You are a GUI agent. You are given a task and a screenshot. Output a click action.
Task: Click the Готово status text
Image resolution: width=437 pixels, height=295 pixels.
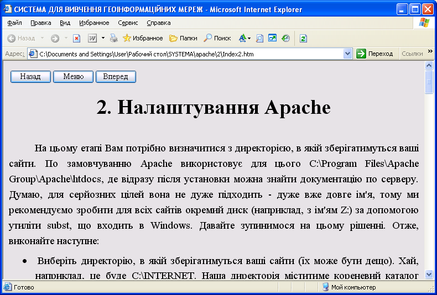tap(24, 287)
